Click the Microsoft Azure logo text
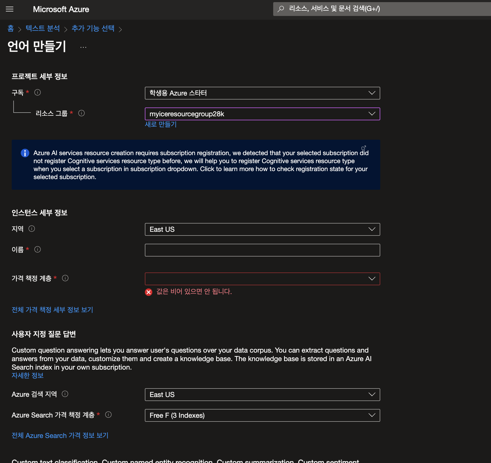The height and width of the screenshot is (463, 491). (61, 9)
